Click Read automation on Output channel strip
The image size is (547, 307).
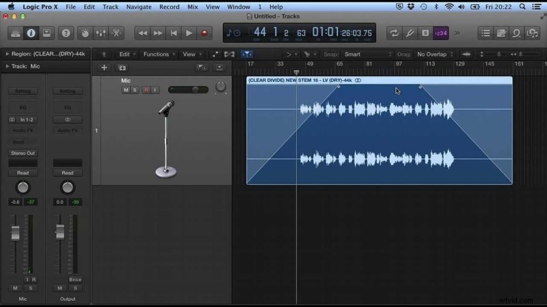point(67,173)
